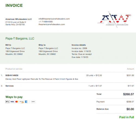Click quantity 1 unit × $17.57
136x119 pixels.
(95, 86)
